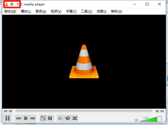Pause playback with the pause button
Screen dimensions: 168x125
7,118
